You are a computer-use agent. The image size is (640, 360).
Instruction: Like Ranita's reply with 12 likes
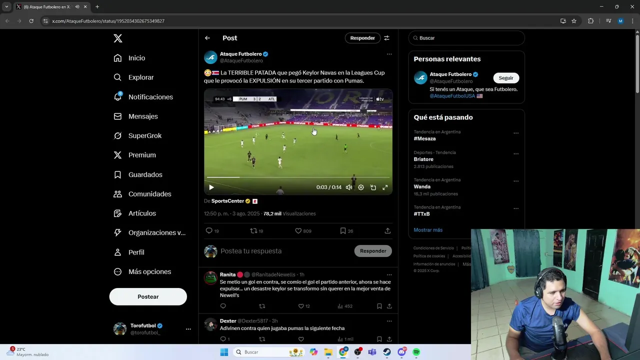click(301, 306)
